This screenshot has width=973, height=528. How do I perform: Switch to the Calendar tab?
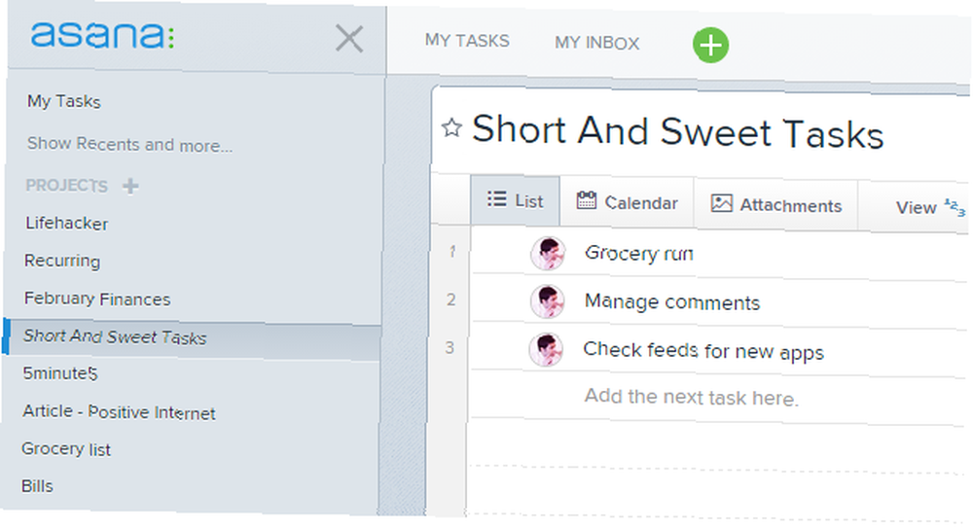[627, 202]
